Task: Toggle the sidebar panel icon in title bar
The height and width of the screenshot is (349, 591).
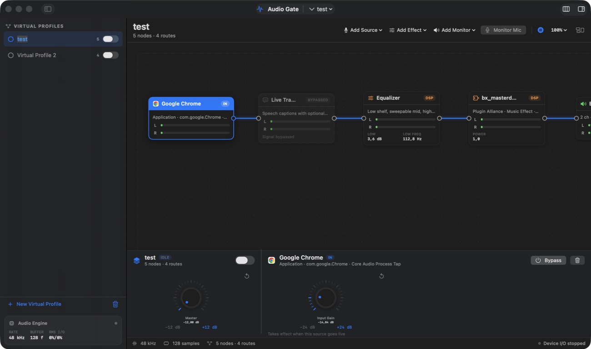Action: (x=48, y=9)
